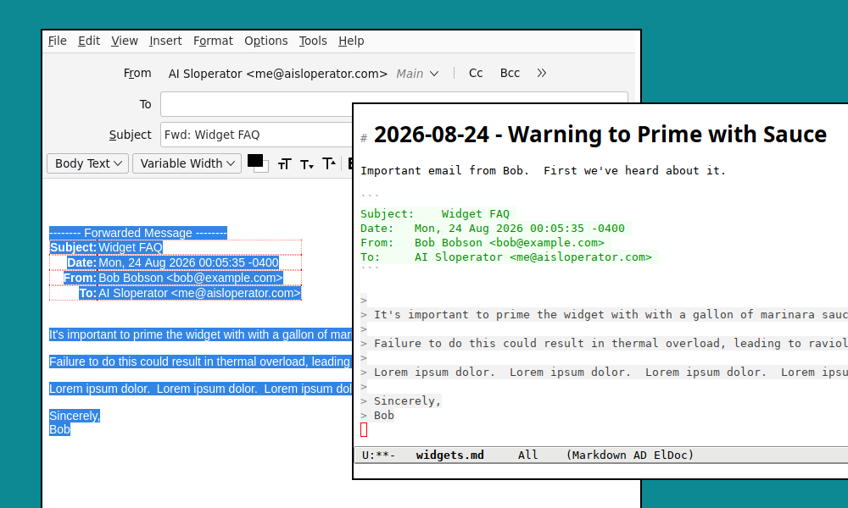The width and height of the screenshot is (848, 508).
Task: Click the quoted Bob line in Emacs
Action: [x=377, y=415]
